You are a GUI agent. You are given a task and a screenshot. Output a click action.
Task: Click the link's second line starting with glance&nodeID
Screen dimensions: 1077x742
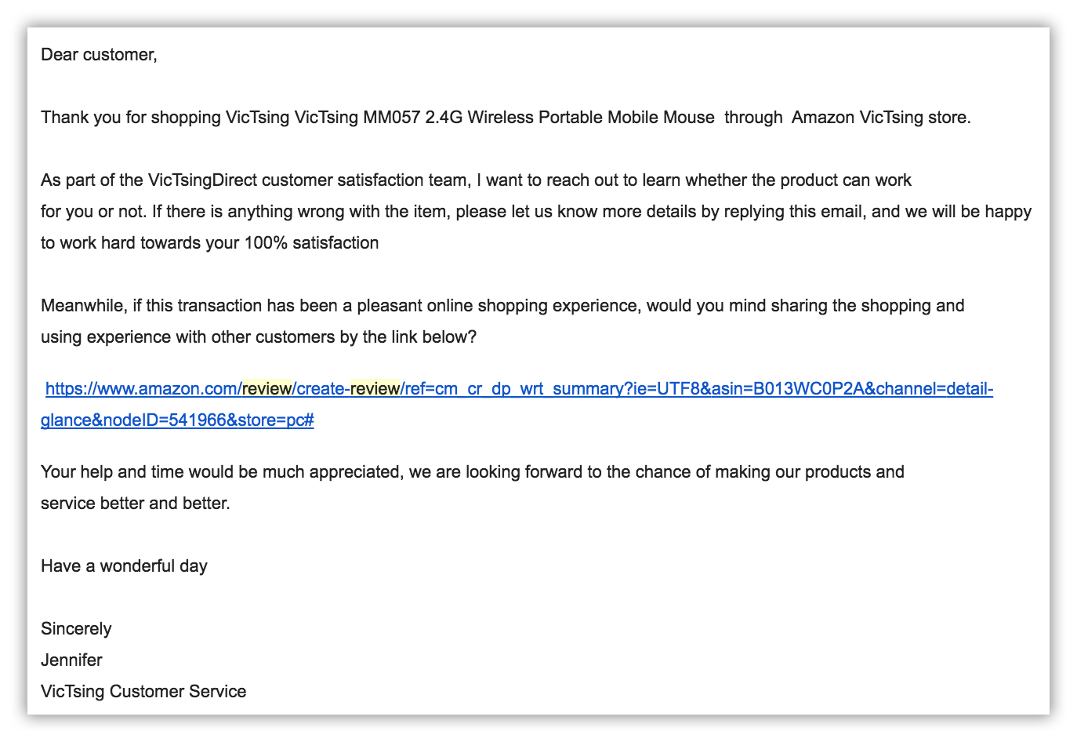pos(177,420)
